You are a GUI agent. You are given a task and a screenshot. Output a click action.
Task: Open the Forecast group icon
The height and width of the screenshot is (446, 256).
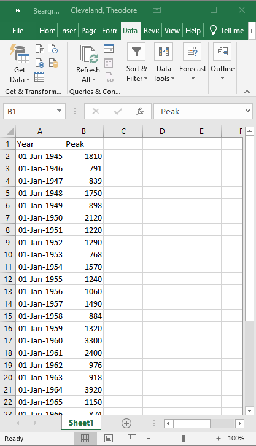(192, 52)
